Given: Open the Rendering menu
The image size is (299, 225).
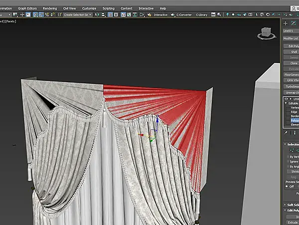Looking at the screenshot, I should point(50,8).
